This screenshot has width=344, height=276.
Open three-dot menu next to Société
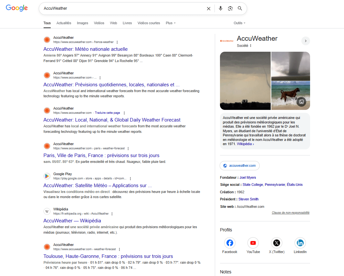coord(251,46)
